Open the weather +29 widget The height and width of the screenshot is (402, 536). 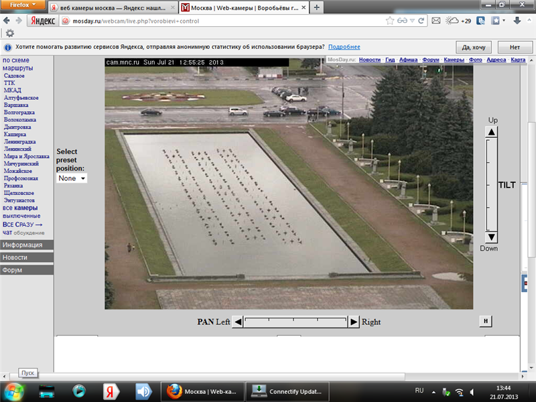coord(458,21)
